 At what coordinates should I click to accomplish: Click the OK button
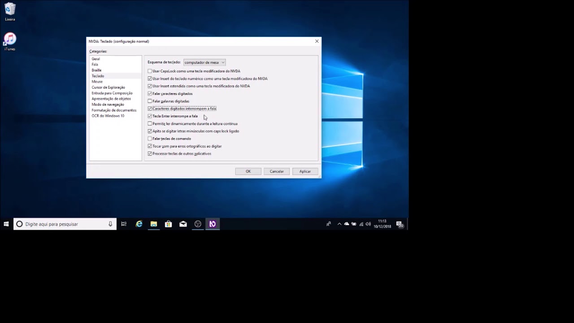click(x=248, y=171)
